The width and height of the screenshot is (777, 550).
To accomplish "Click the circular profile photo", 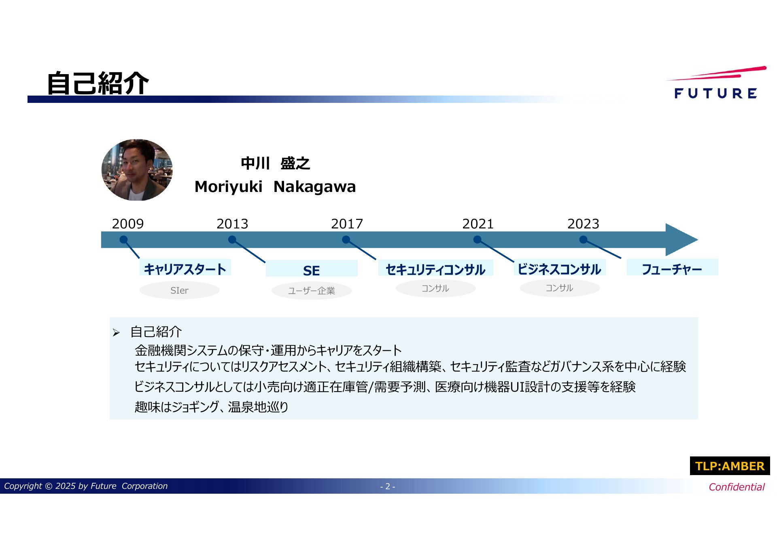I will [137, 170].
